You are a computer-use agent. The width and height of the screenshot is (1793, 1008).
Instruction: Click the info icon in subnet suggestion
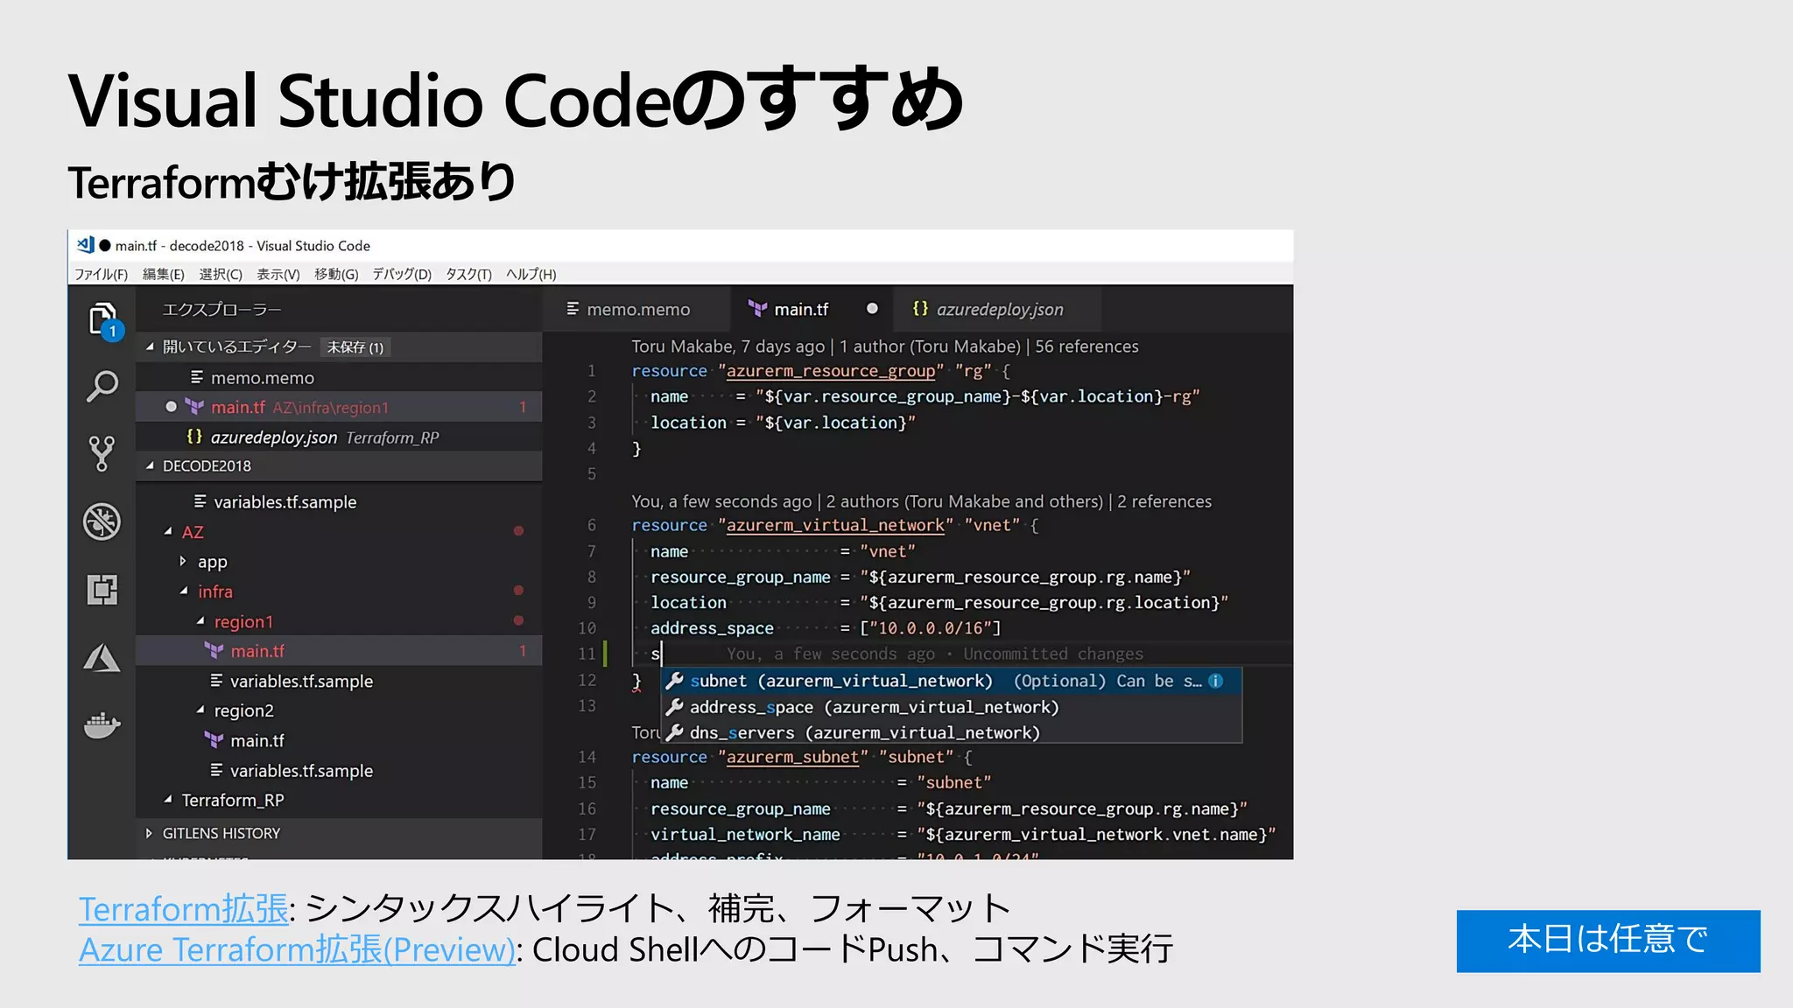click(x=1216, y=681)
